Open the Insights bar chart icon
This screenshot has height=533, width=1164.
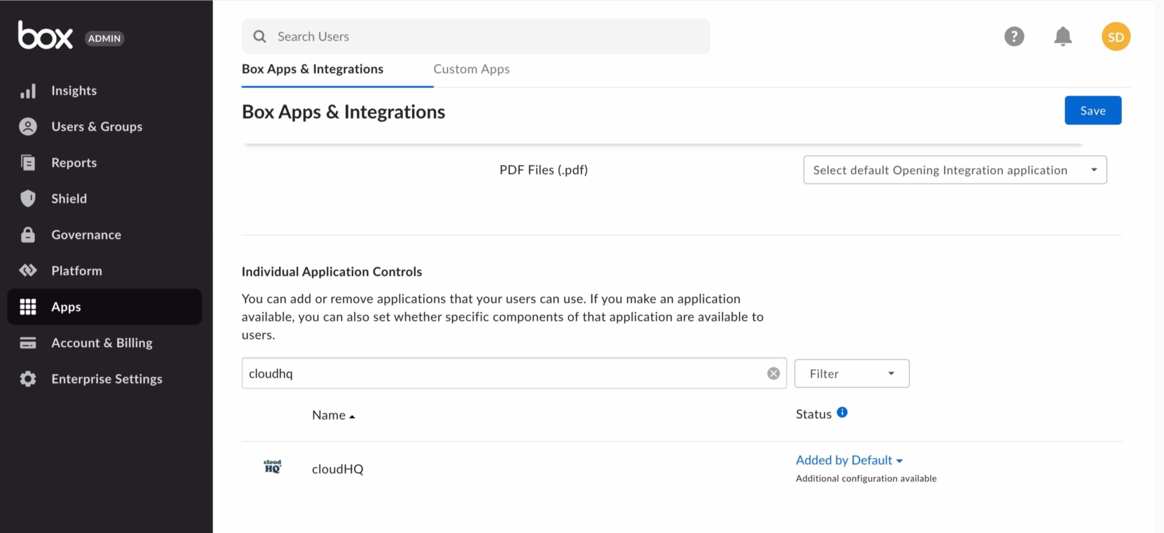click(x=28, y=91)
